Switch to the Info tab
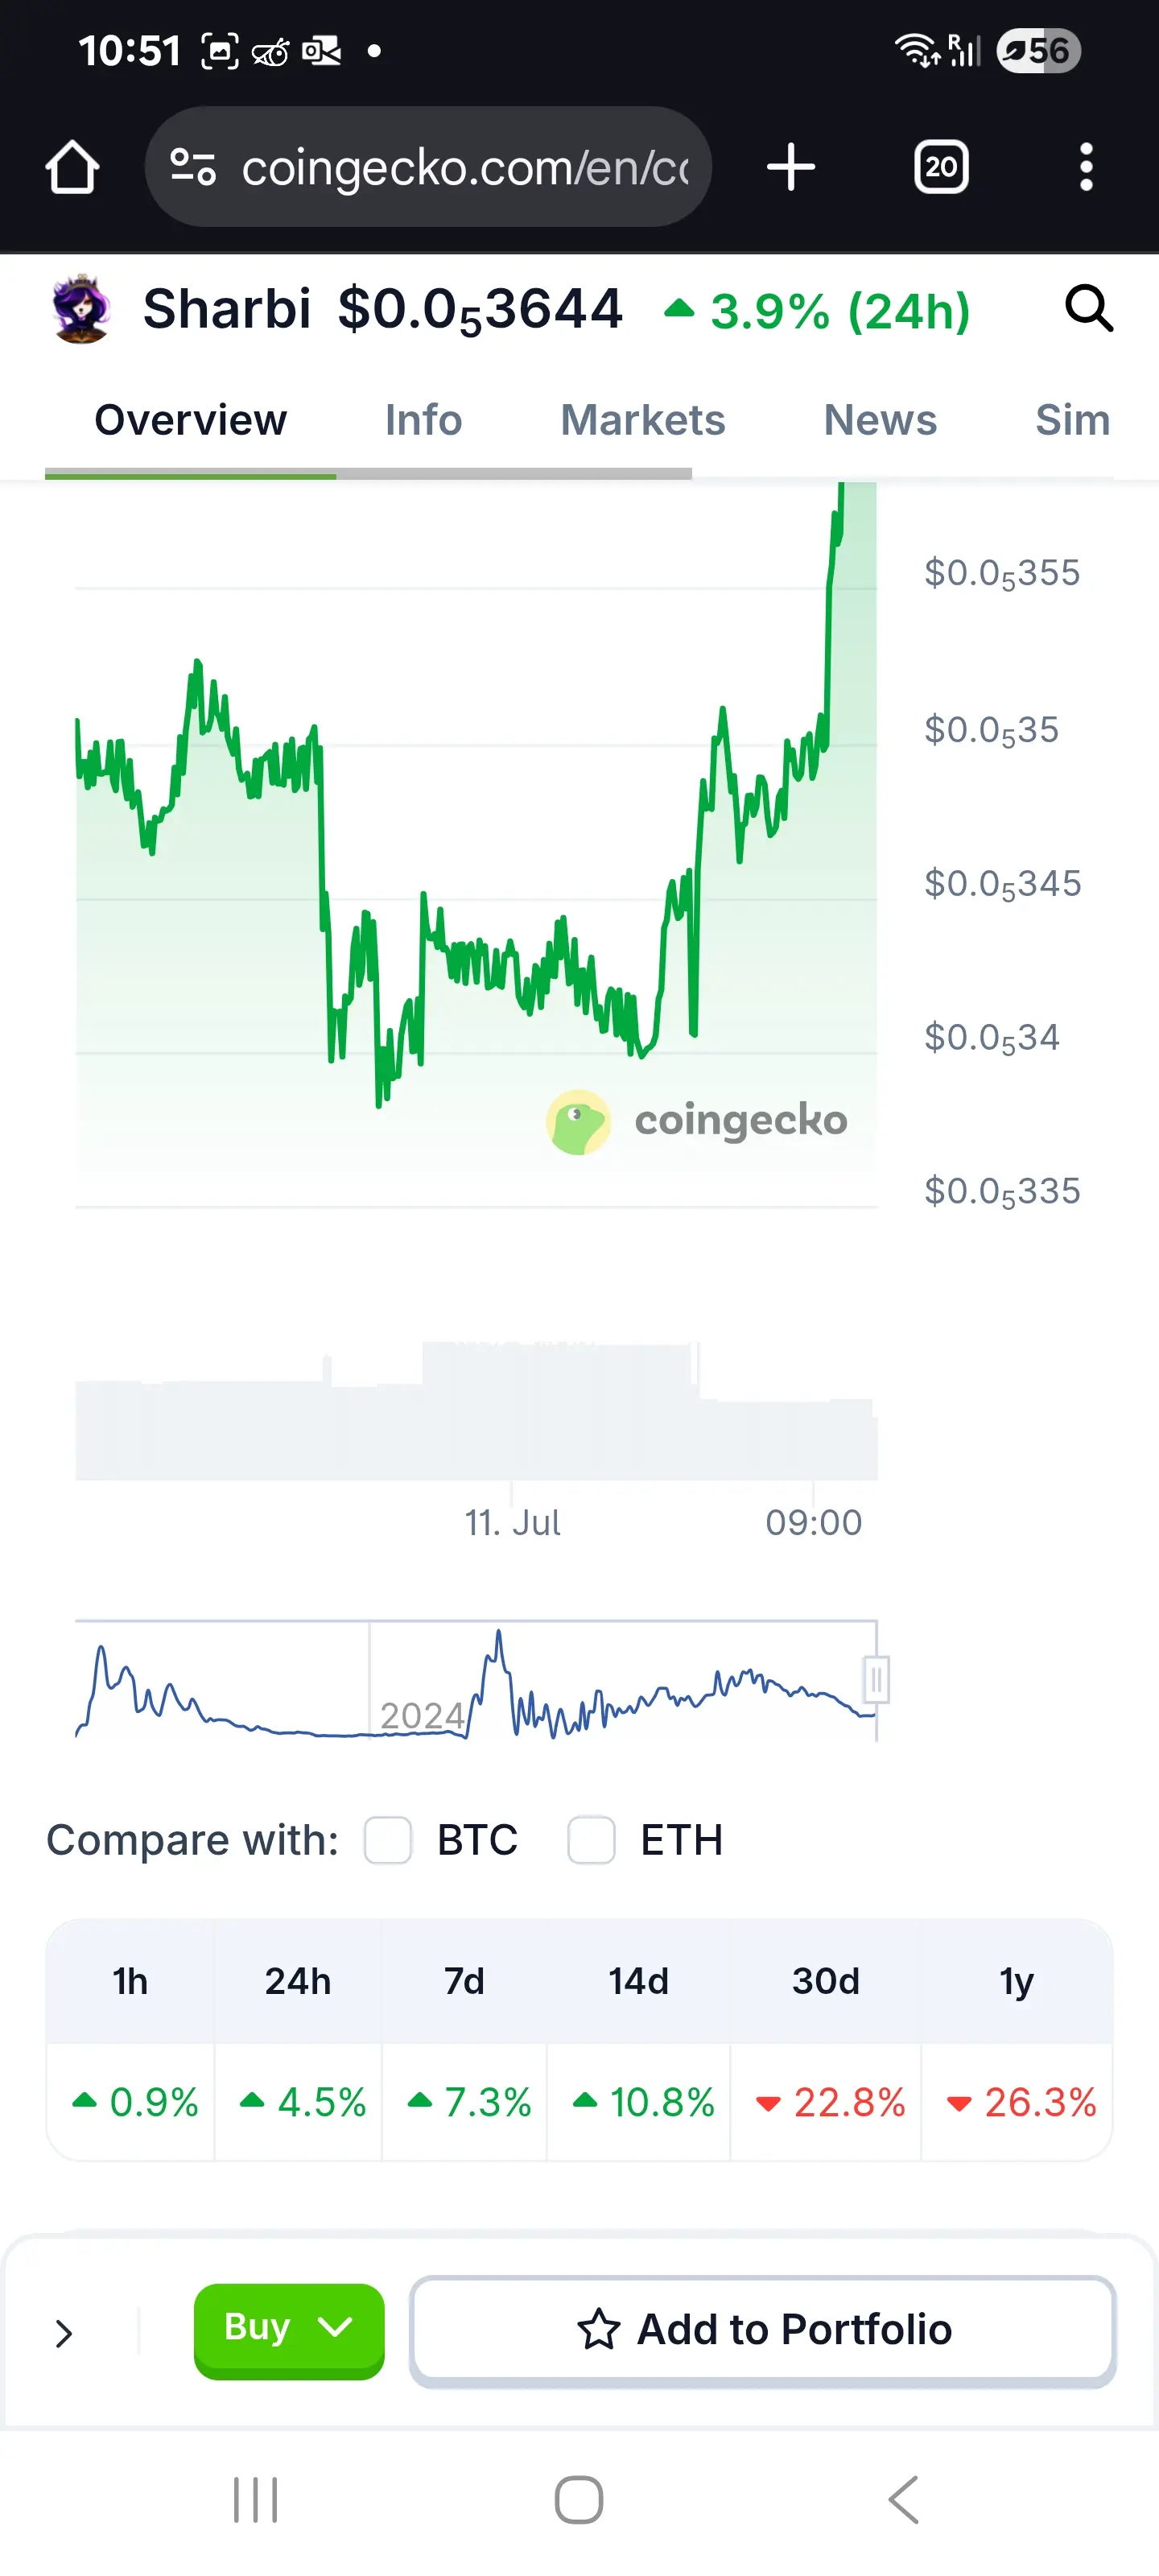Viewport: 1159px width, 2576px height. (x=423, y=420)
